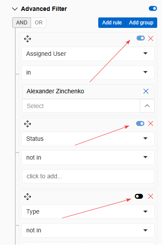Remove Alexander Zinchenko with the blue X
162x245 pixels.
point(146,91)
